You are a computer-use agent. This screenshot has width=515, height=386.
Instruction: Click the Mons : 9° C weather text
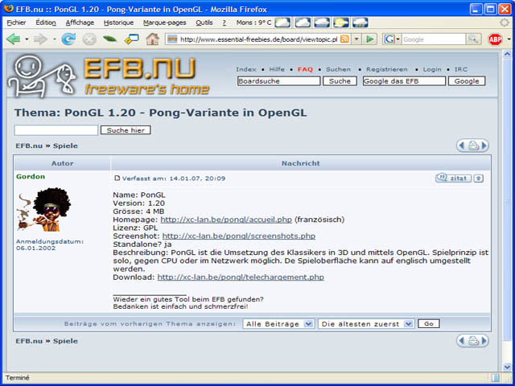254,23
